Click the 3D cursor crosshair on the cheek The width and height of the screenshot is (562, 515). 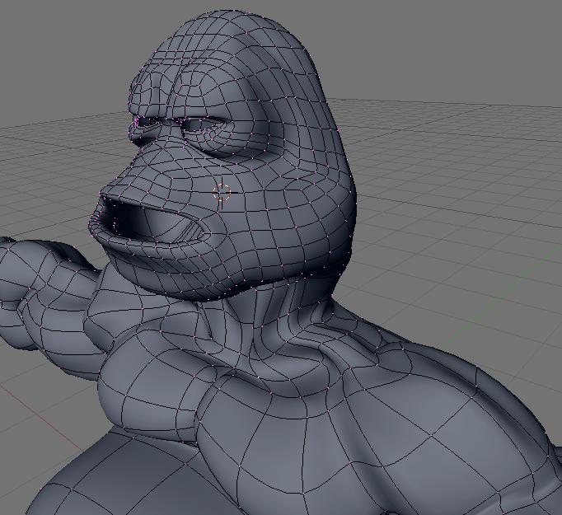pos(222,192)
